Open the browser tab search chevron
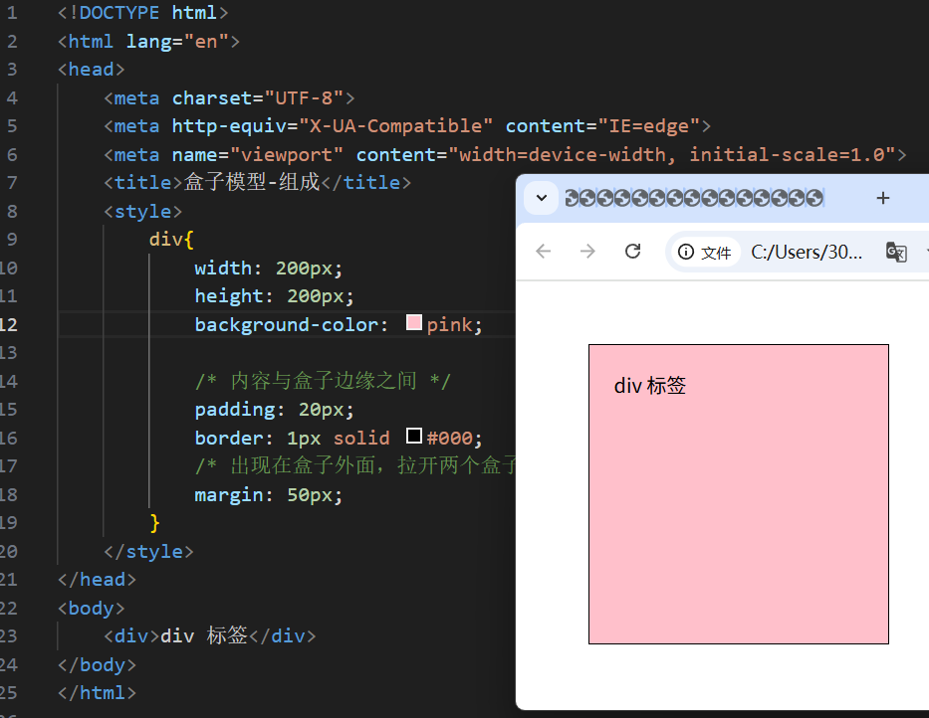Viewport: 929px width, 718px height. point(541,198)
